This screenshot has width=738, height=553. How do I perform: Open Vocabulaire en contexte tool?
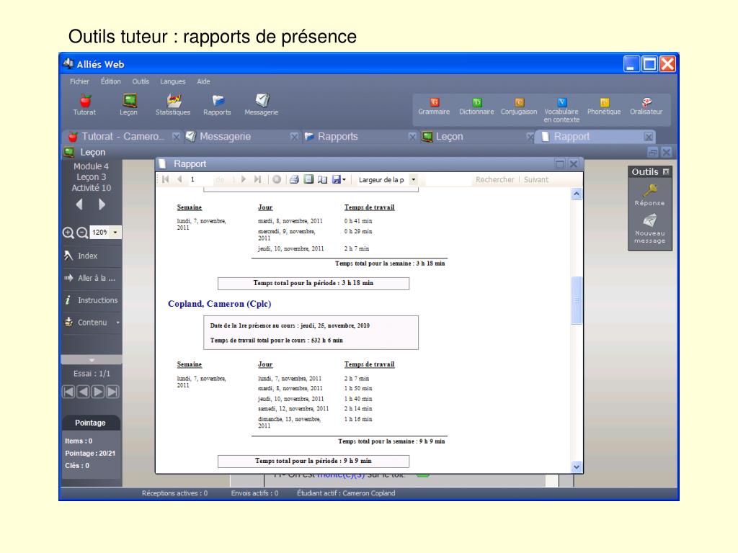561,110
